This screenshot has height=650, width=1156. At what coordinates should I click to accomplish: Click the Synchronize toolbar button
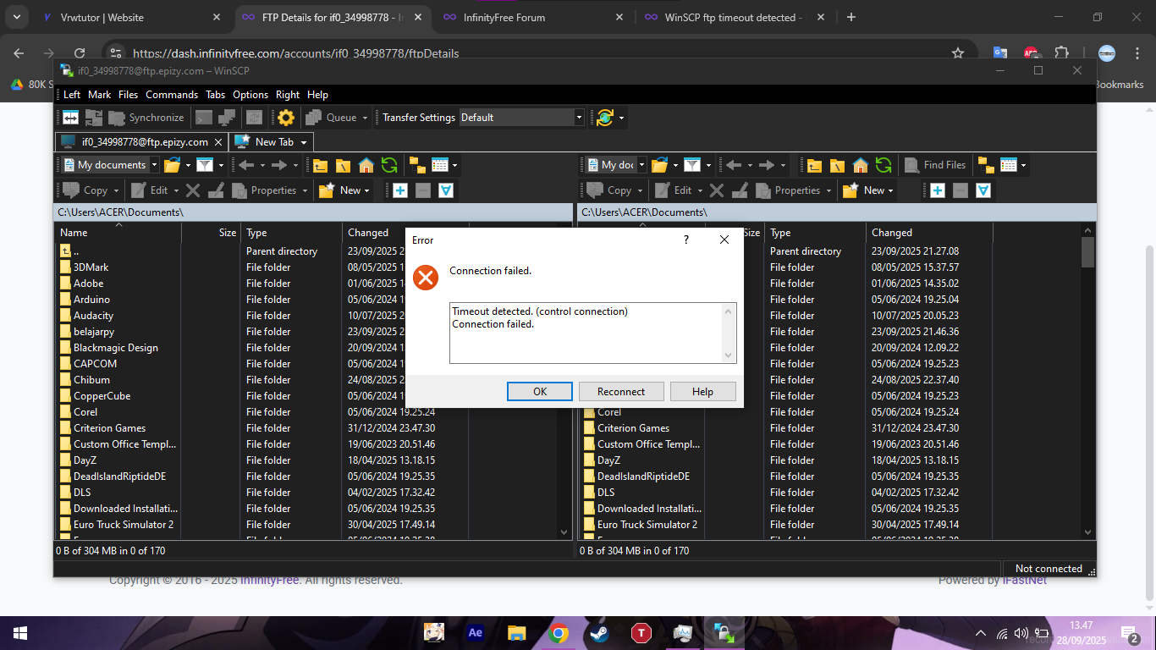(146, 118)
